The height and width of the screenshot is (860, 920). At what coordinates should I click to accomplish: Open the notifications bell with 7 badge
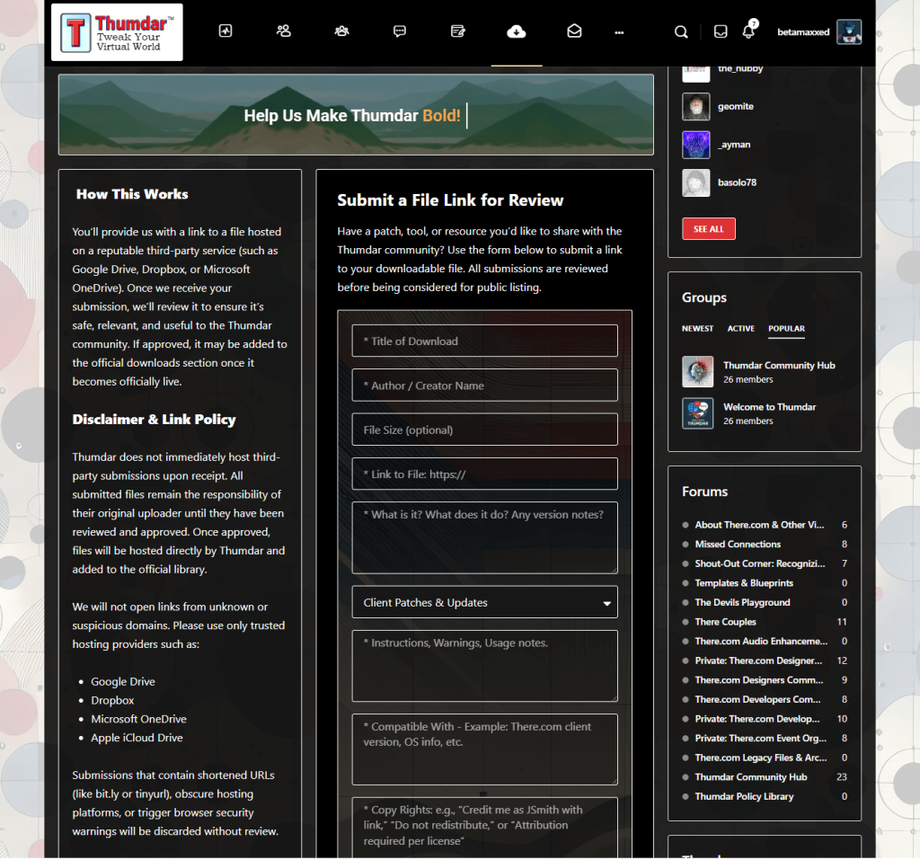click(x=749, y=30)
